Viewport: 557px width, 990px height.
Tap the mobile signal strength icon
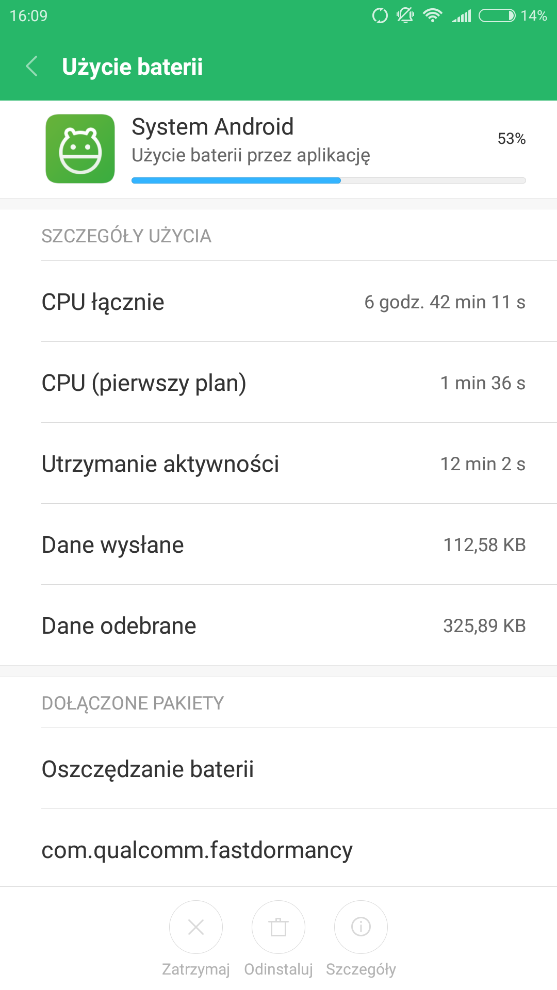462,16
